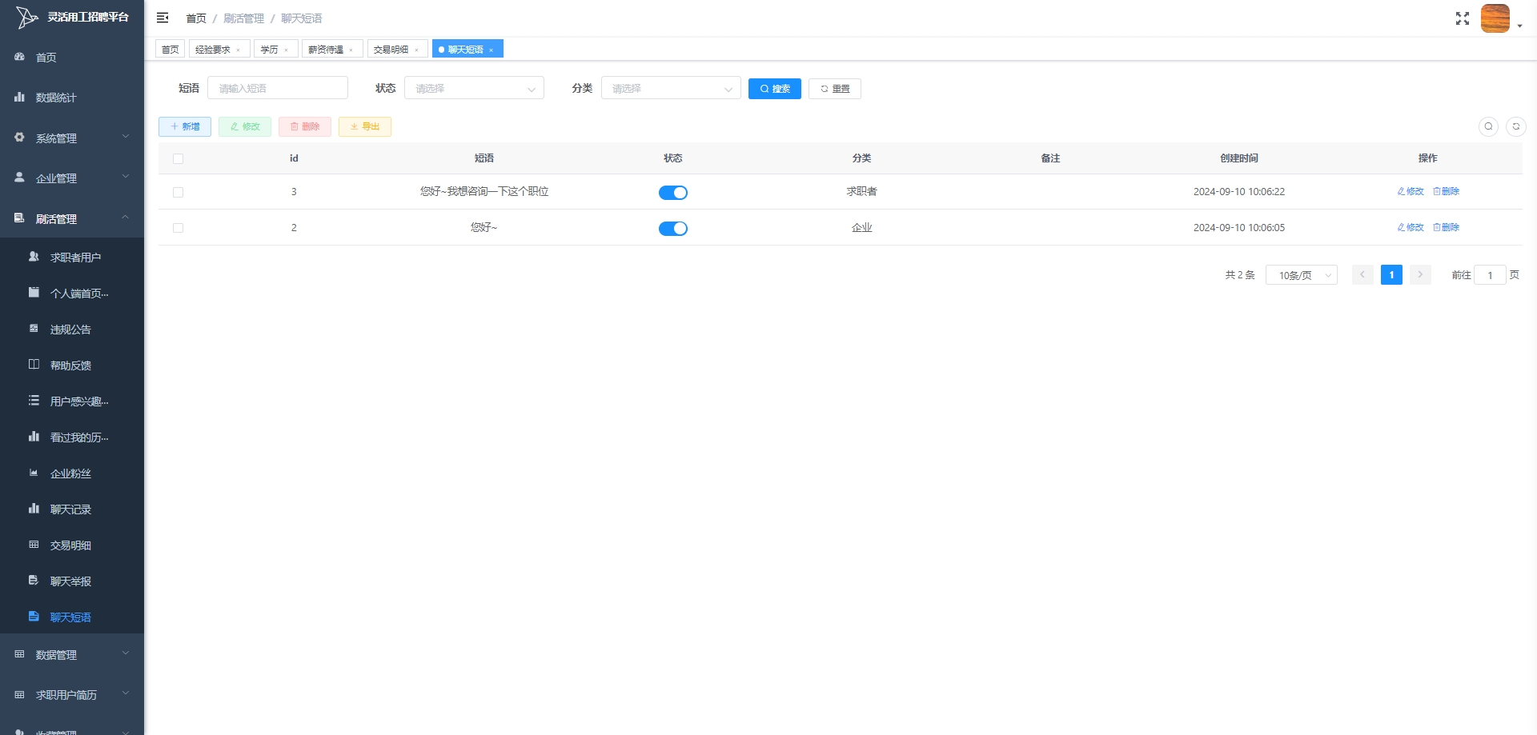The height and width of the screenshot is (735, 1537).
Task: Open the 10条/页 page size dropdown
Action: [x=1301, y=275]
